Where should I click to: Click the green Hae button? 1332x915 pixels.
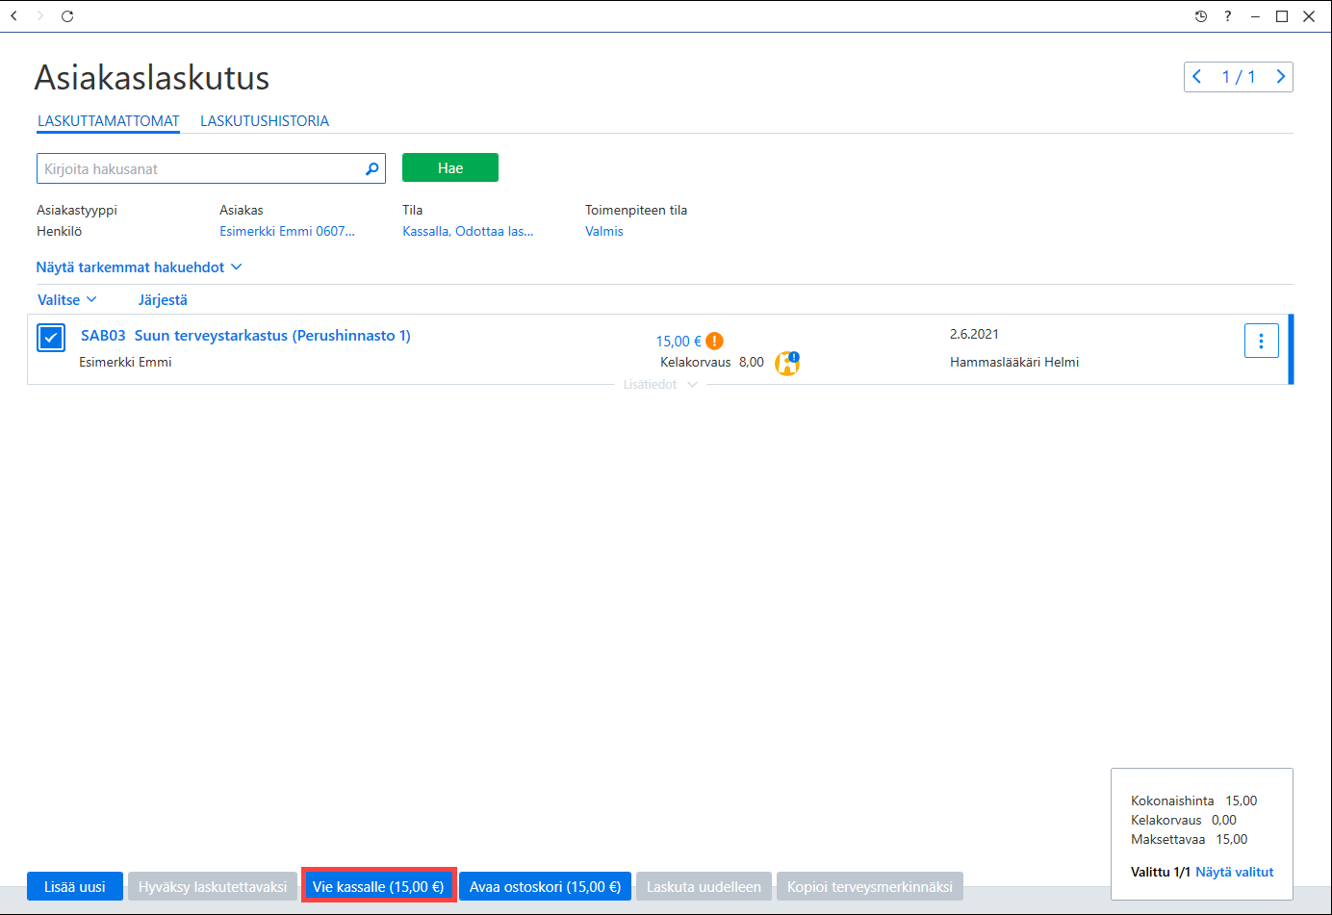[450, 167]
